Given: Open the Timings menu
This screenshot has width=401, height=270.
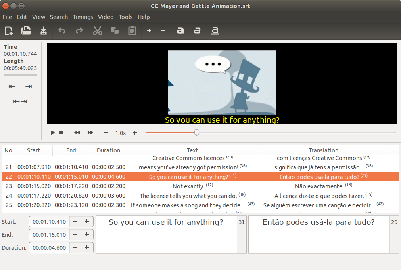Looking at the screenshot, I should pos(83,17).
